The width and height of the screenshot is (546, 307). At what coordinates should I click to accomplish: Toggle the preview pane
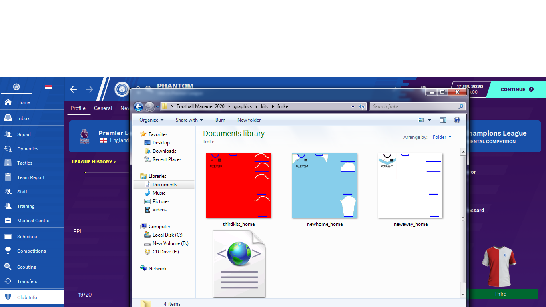[x=443, y=120]
